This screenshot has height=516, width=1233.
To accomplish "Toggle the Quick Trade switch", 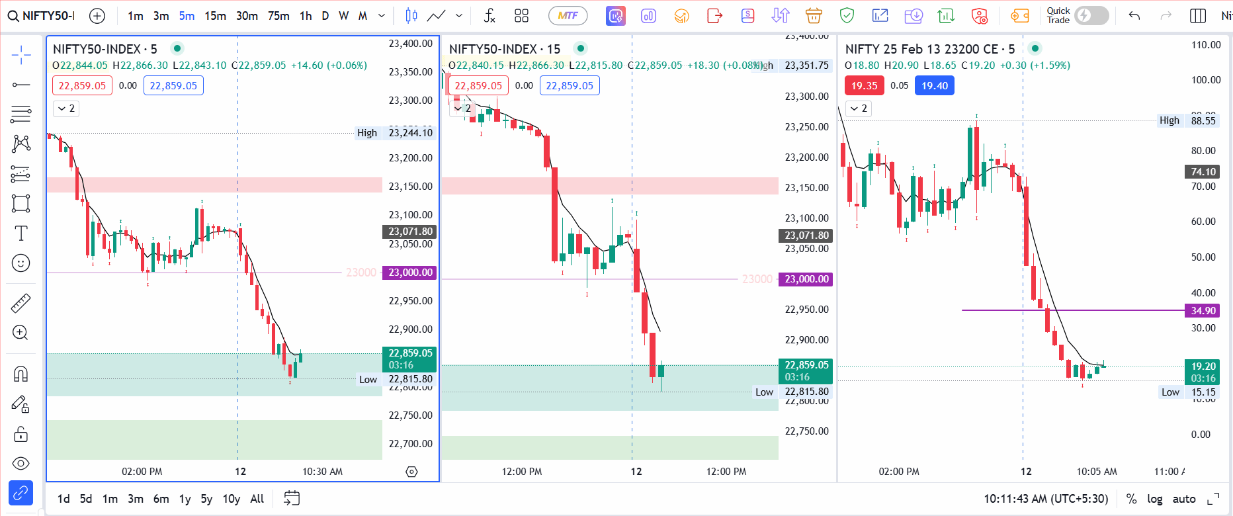I will [x=1091, y=15].
